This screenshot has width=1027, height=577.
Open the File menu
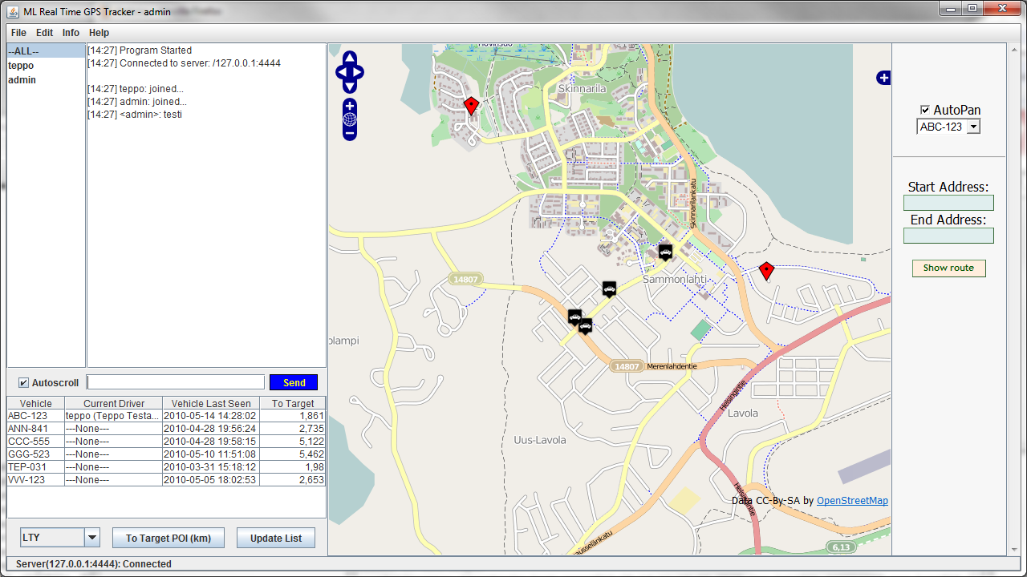point(18,33)
